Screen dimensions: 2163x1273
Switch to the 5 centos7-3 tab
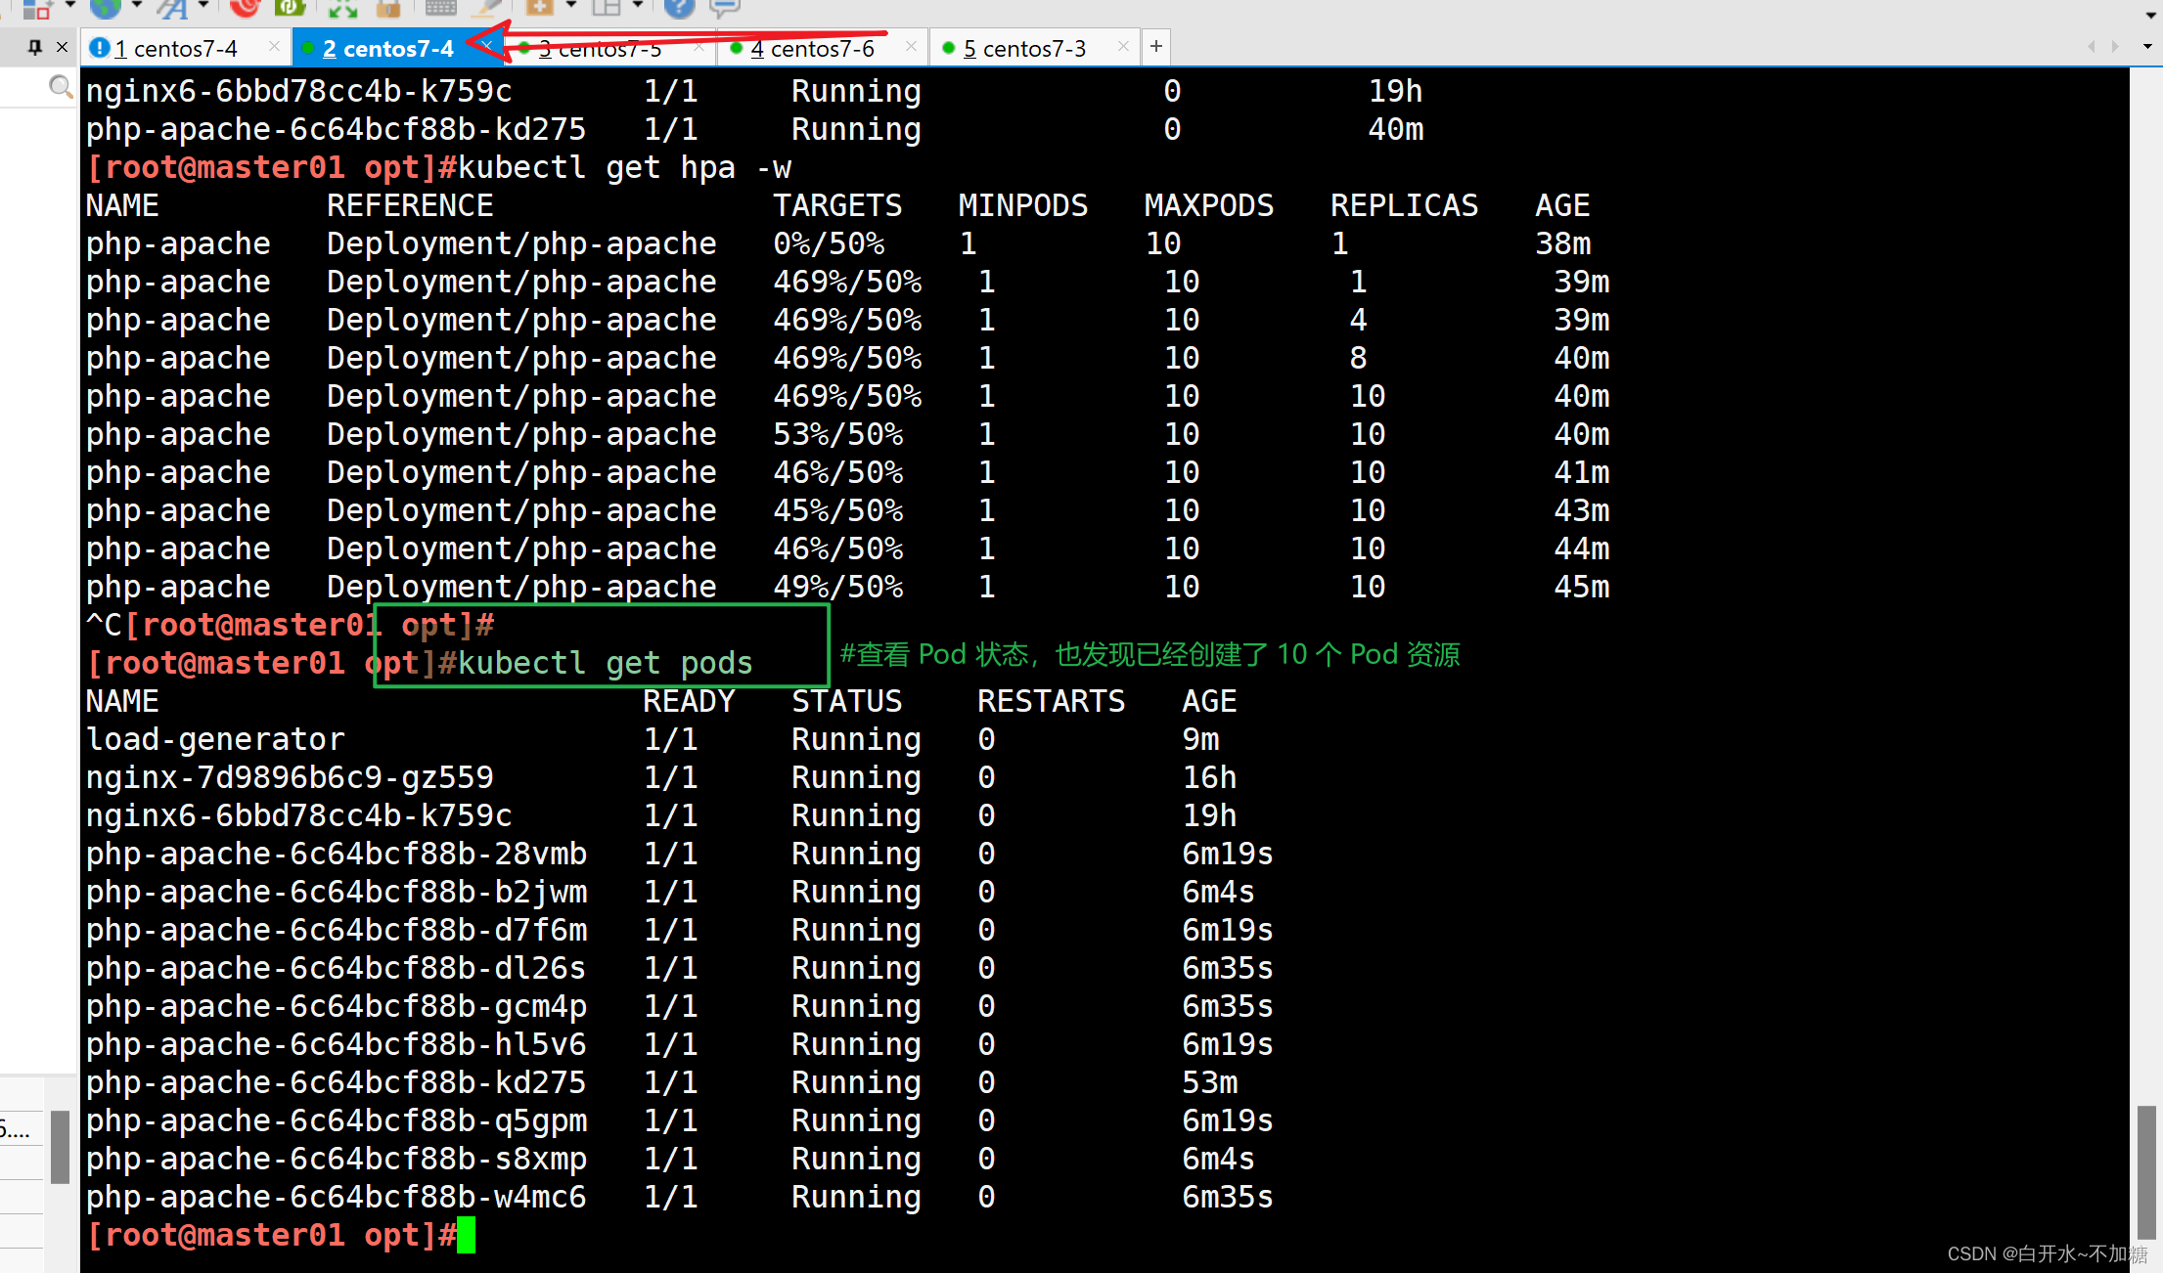pyautogui.click(x=1023, y=48)
